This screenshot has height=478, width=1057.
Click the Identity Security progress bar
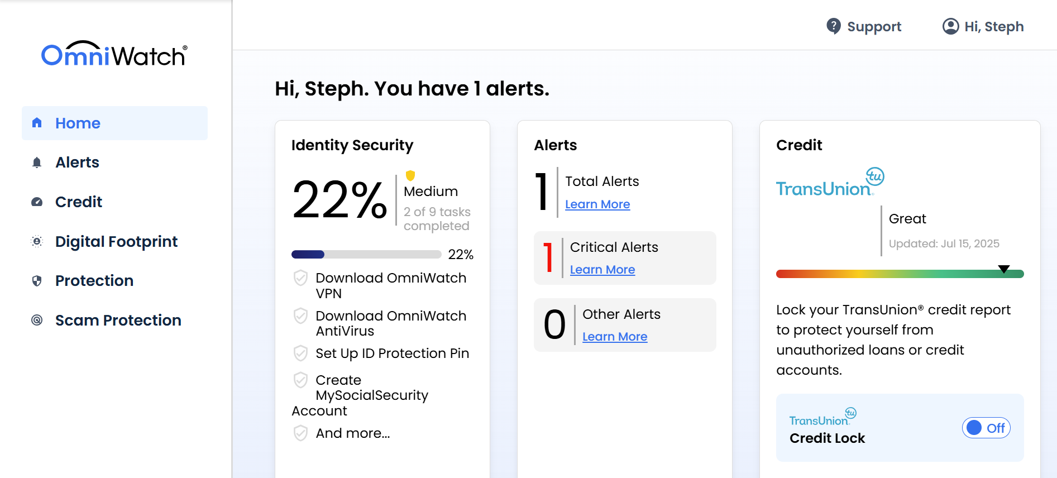pyautogui.click(x=366, y=255)
